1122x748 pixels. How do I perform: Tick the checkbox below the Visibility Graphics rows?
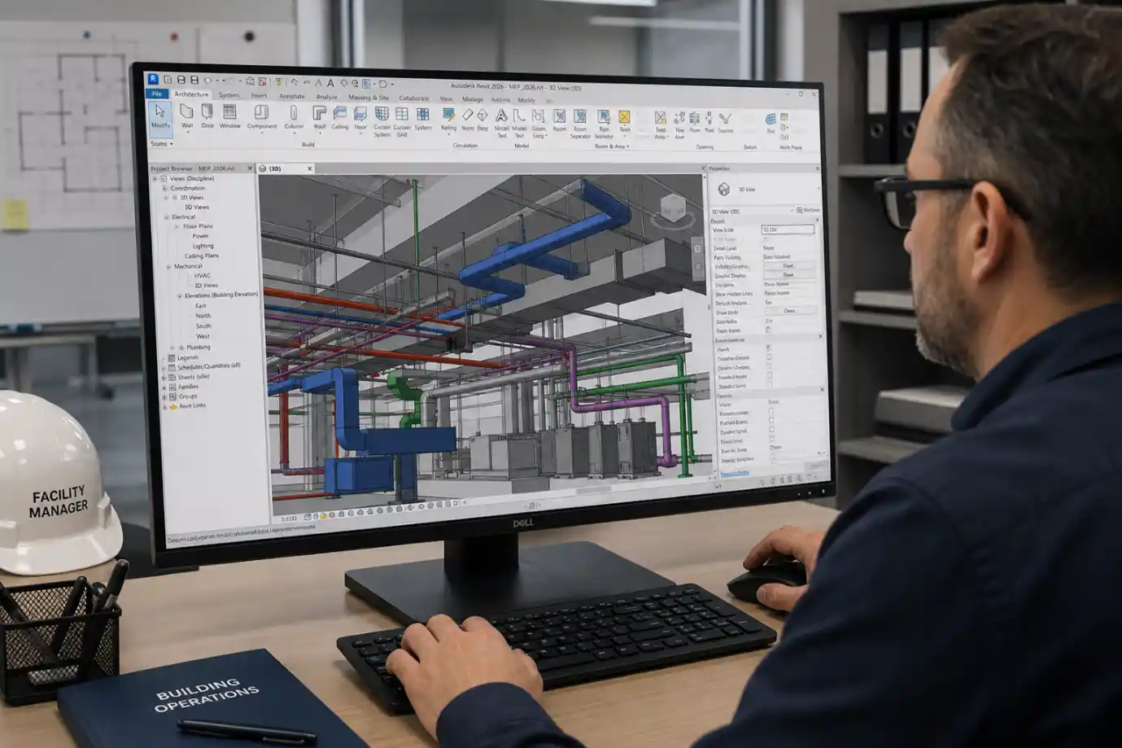(768, 330)
